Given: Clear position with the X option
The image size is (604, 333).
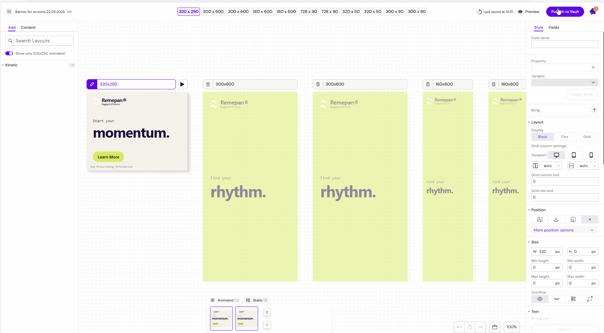Looking at the screenshot, I should 590,219.
